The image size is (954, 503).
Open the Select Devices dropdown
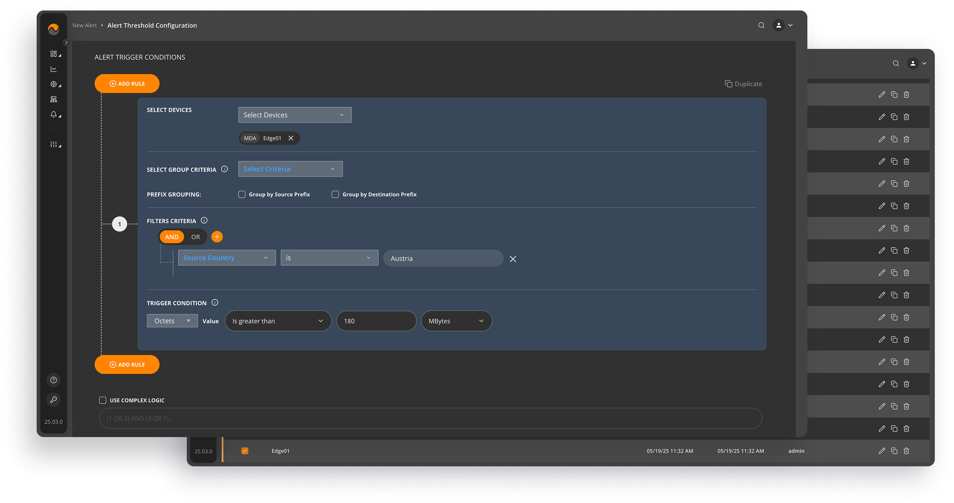[x=295, y=115]
